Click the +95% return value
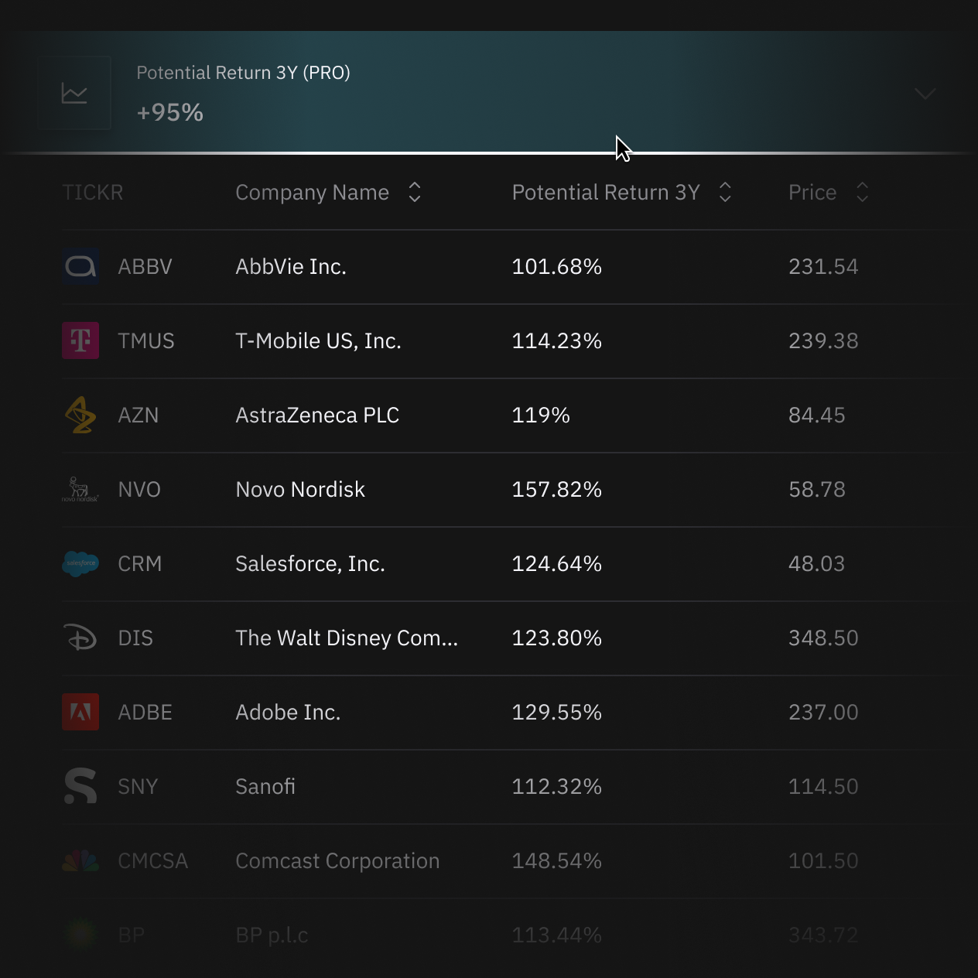 (x=169, y=111)
